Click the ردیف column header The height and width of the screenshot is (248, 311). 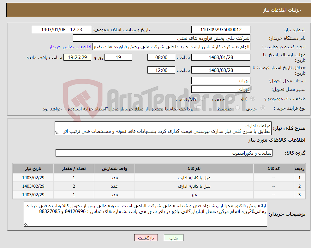tap(300, 168)
